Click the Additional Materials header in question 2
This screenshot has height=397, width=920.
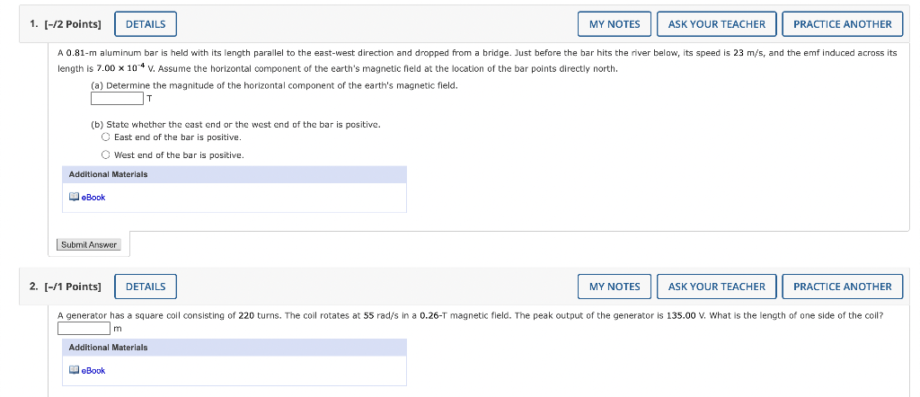pyautogui.click(x=109, y=348)
